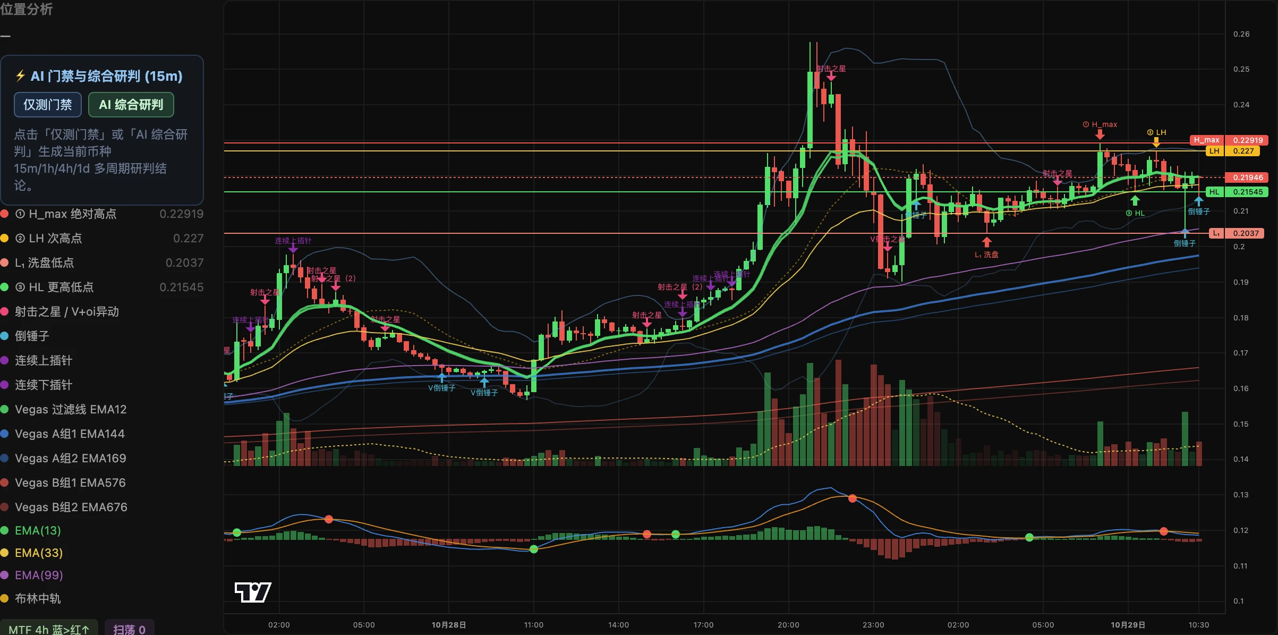The image size is (1278, 635).
Task: Click the 布林中轨 legend entry
Action: coord(31,598)
